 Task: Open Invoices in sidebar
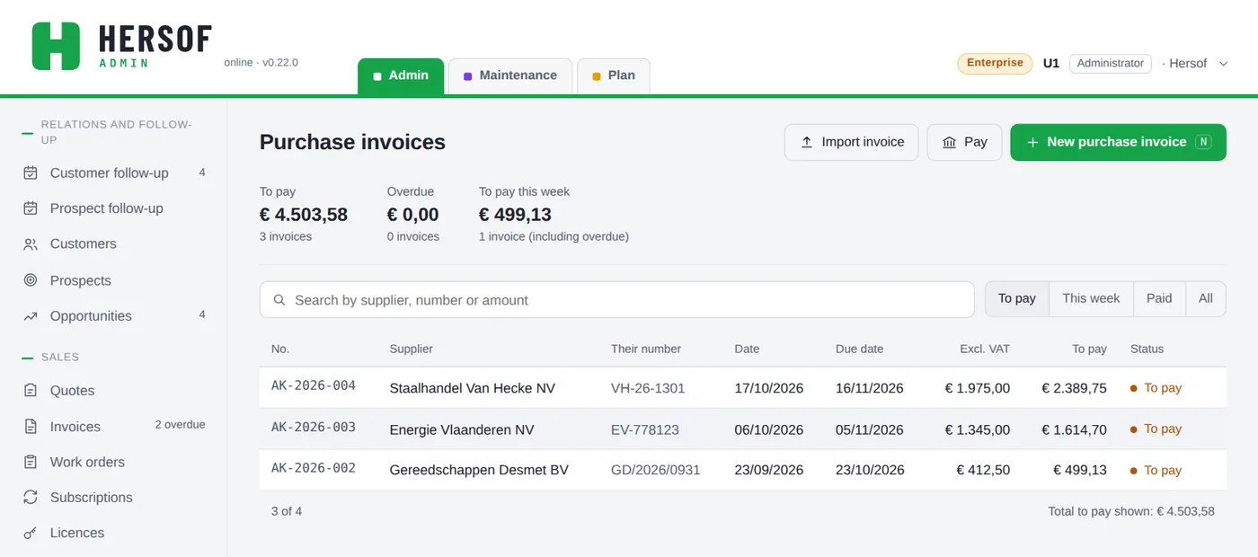pyautogui.click(x=114, y=427)
